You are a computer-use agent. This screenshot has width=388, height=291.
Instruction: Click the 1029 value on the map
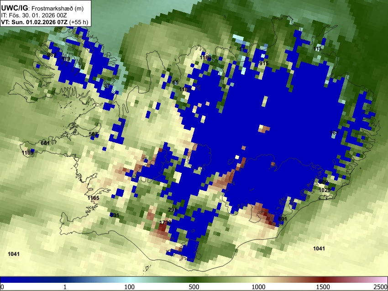tap(325, 190)
